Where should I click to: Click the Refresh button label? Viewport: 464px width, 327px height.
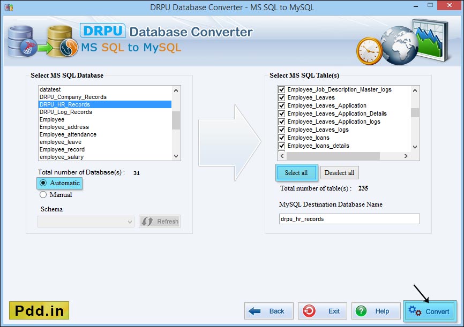tap(168, 222)
